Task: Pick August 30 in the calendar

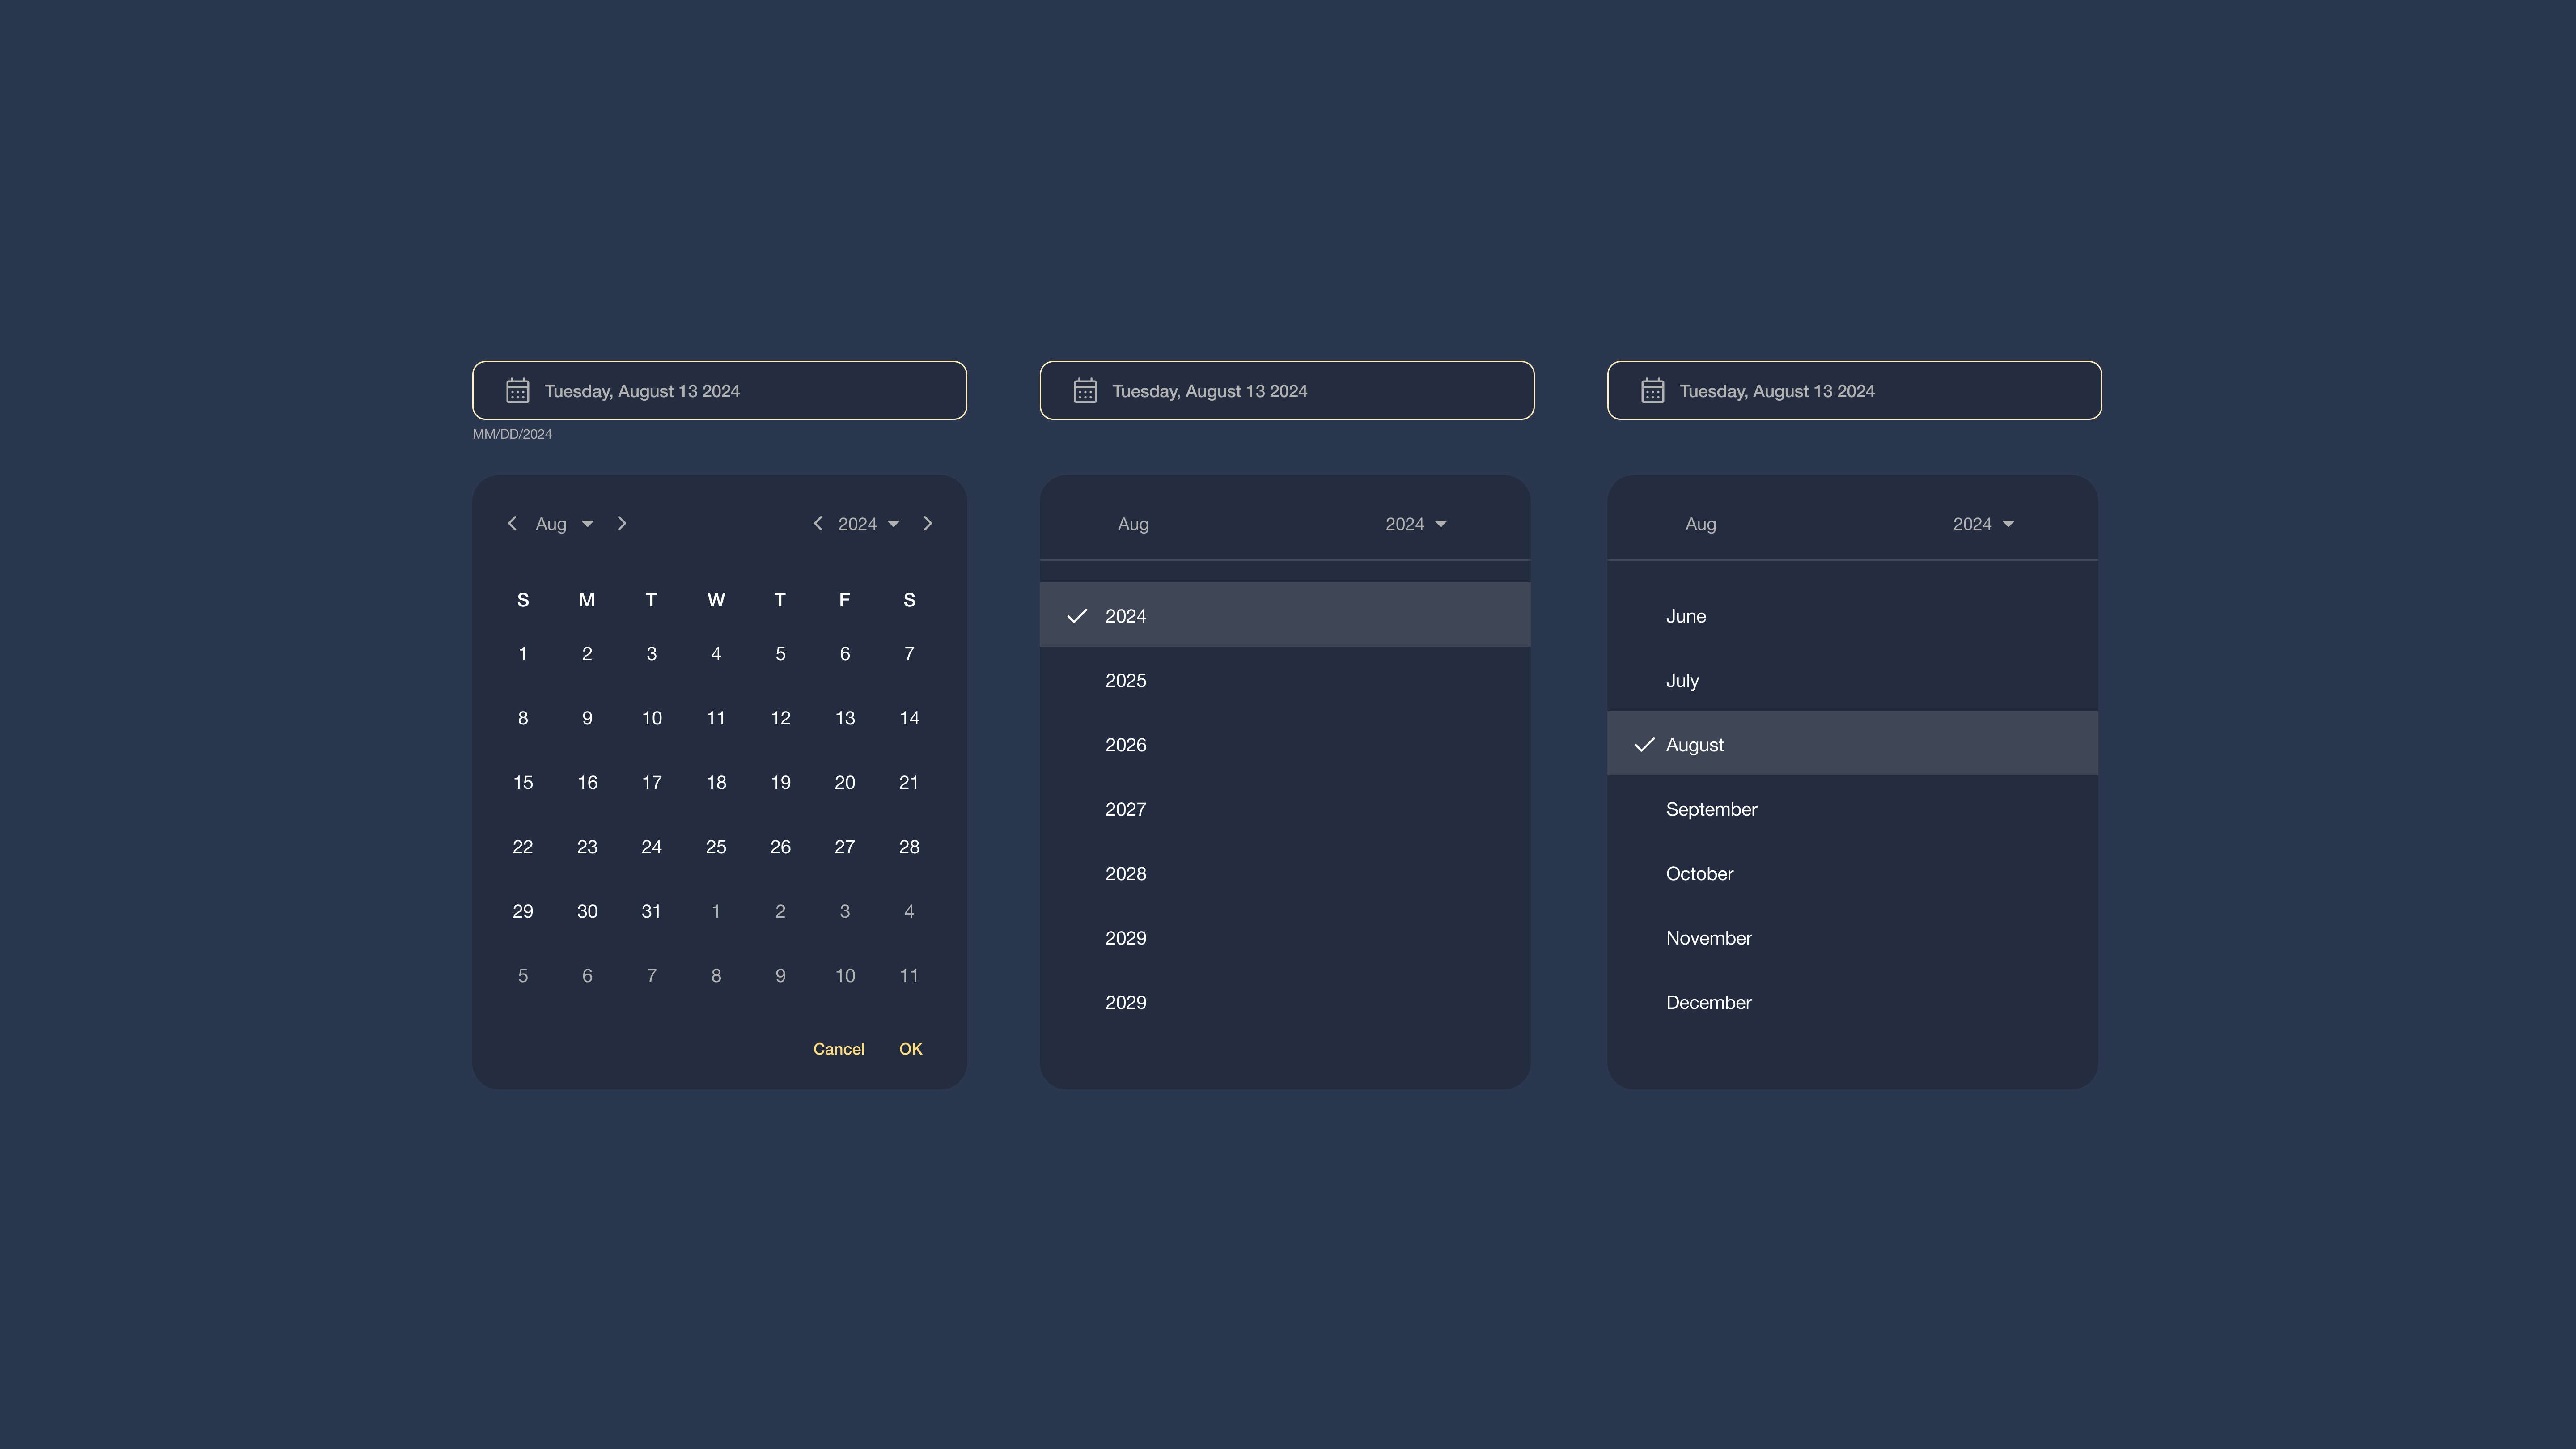Action: pyautogui.click(x=587, y=911)
